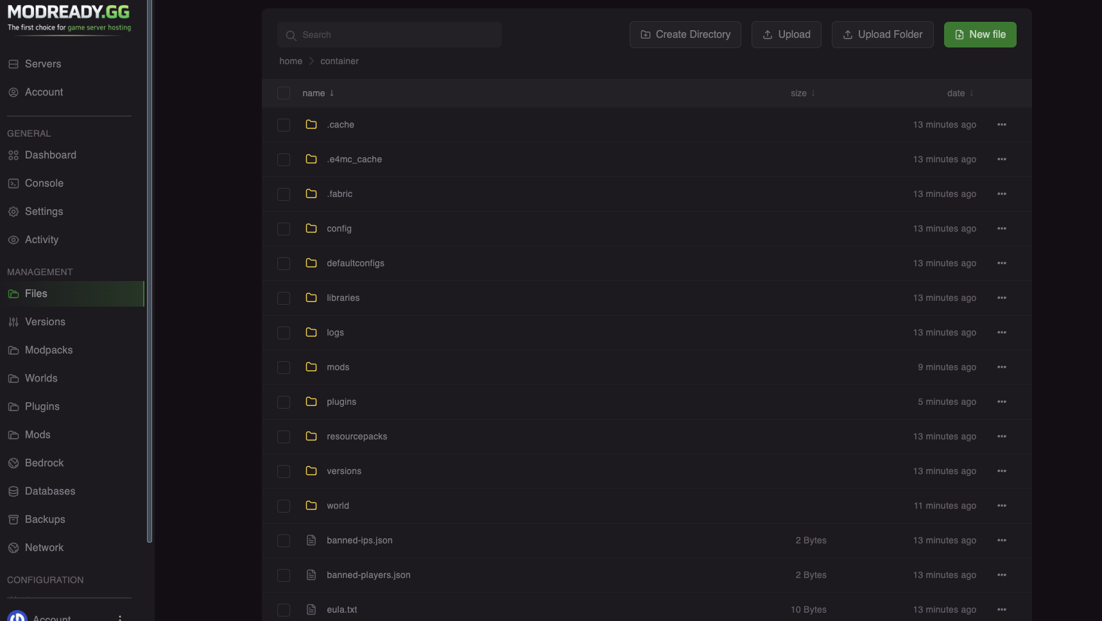The image size is (1102, 621).
Task: Open the Console icon in the sidebar
Action: [13, 183]
